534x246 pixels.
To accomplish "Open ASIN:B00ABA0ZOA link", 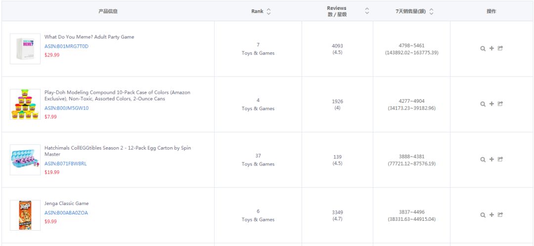I will 66,213.
